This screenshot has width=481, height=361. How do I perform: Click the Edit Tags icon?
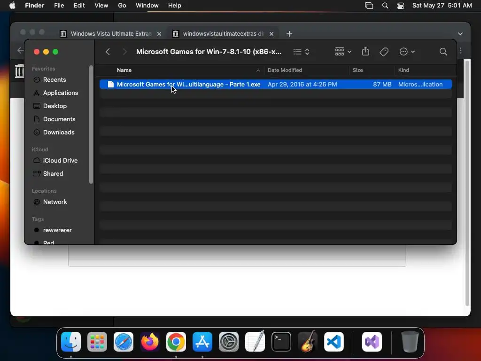(x=384, y=52)
